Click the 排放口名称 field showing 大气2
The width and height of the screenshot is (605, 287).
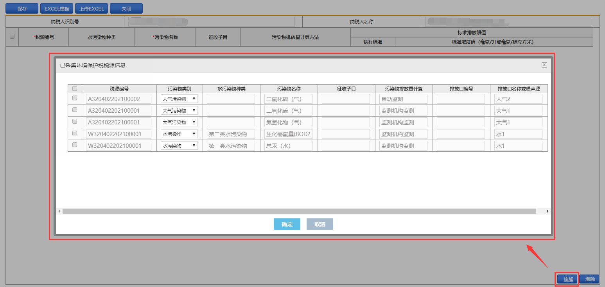click(x=518, y=99)
